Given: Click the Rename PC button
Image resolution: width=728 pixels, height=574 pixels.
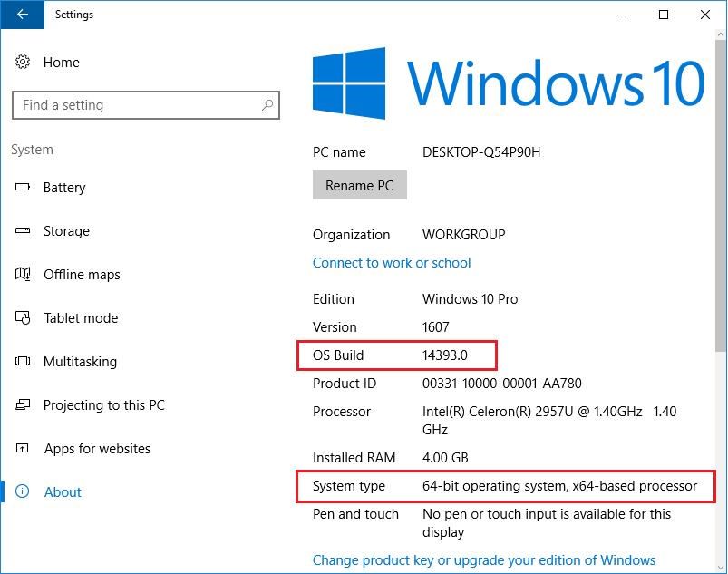Looking at the screenshot, I should 359,185.
